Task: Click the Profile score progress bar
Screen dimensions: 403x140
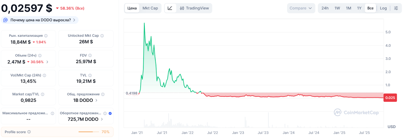Action: pyautogui.click(x=89, y=132)
